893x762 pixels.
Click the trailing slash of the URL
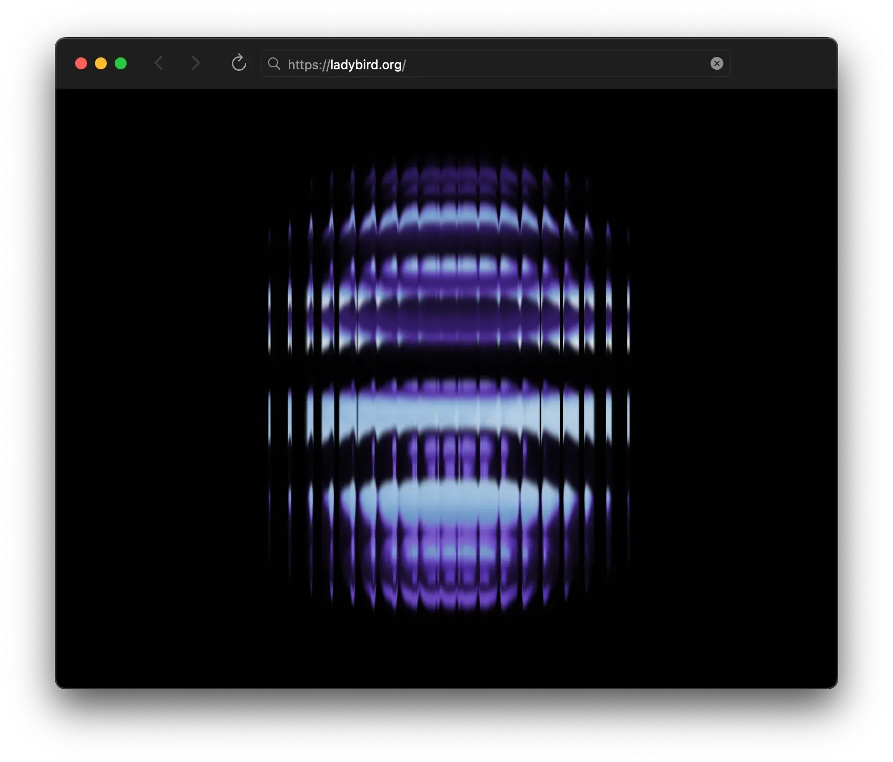(x=404, y=65)
